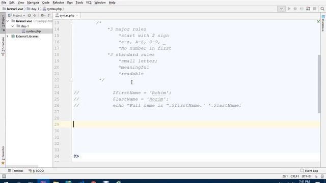Click the Search Everywhere magnifier icon
This screenshot has width=326, height=183.
[x=322, y=9]
